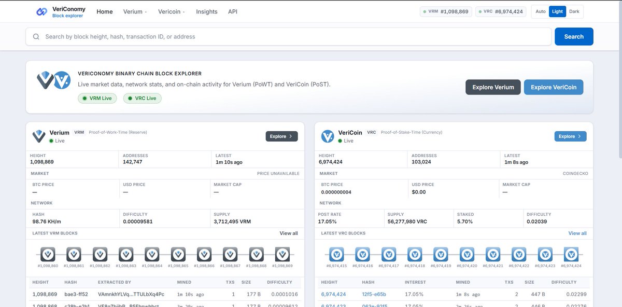Click the search magnifier icon
The image size is (622, 307).
tap(36, 37)
